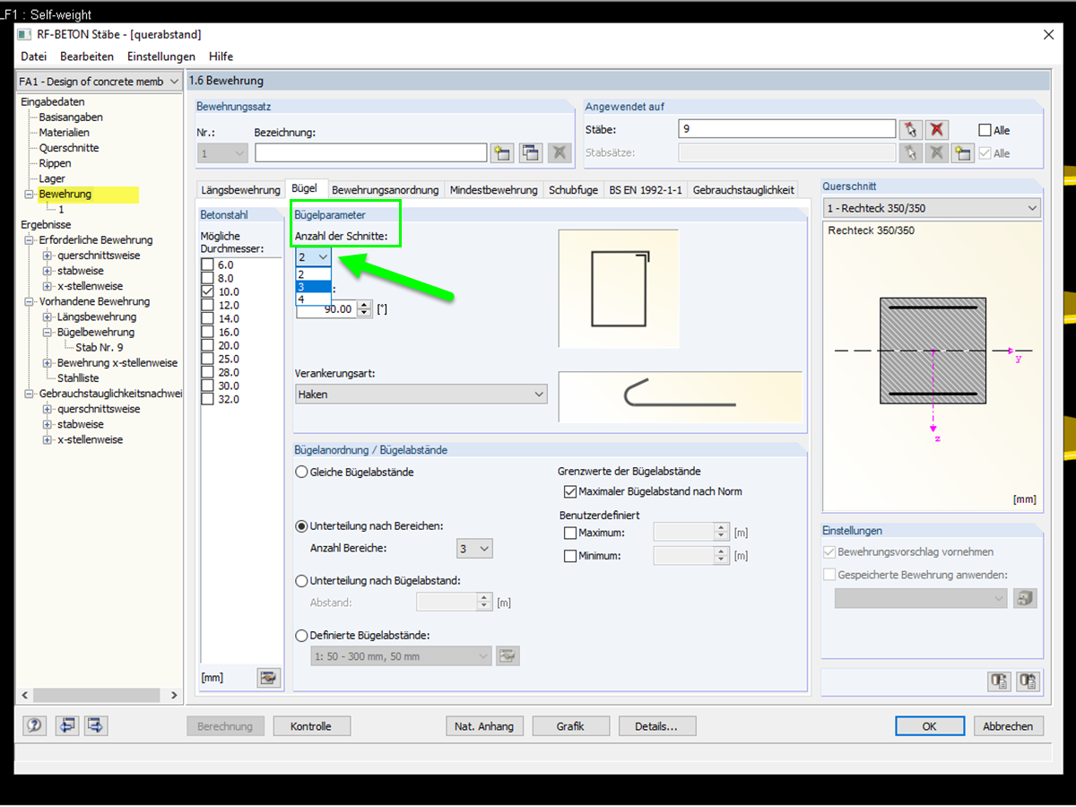Select Unterteilung nach Bügelabstand radio button
The height and width of the screenshot is (807, 1076).
302,581
